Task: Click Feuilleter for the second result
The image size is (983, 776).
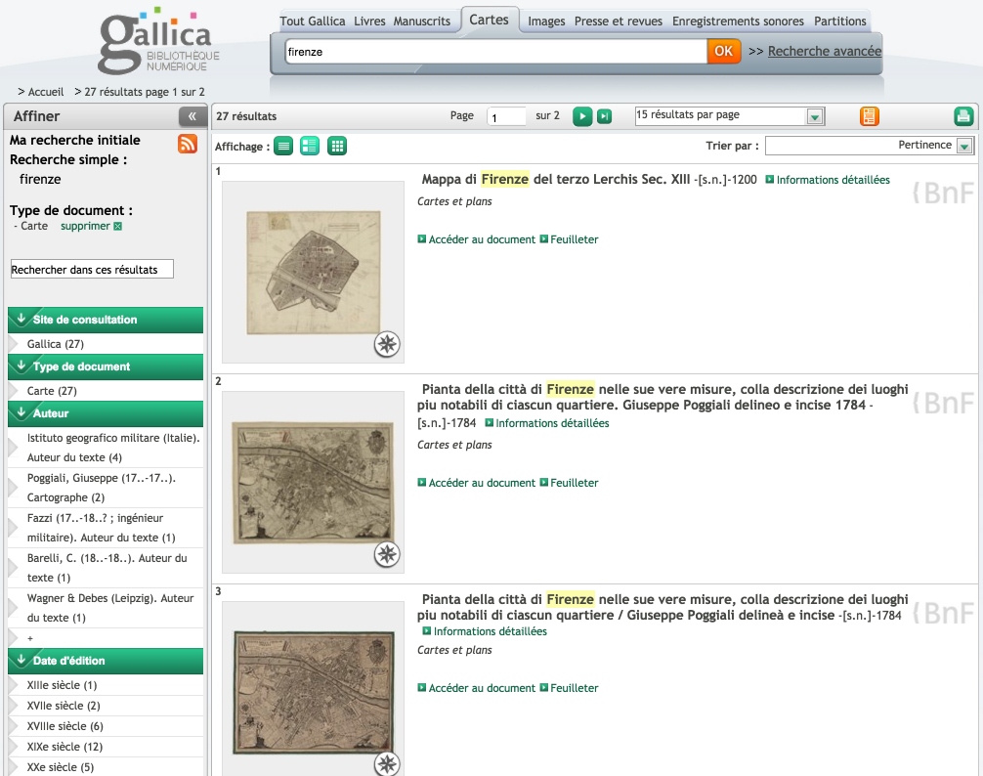Action: [x=570, y=483]
